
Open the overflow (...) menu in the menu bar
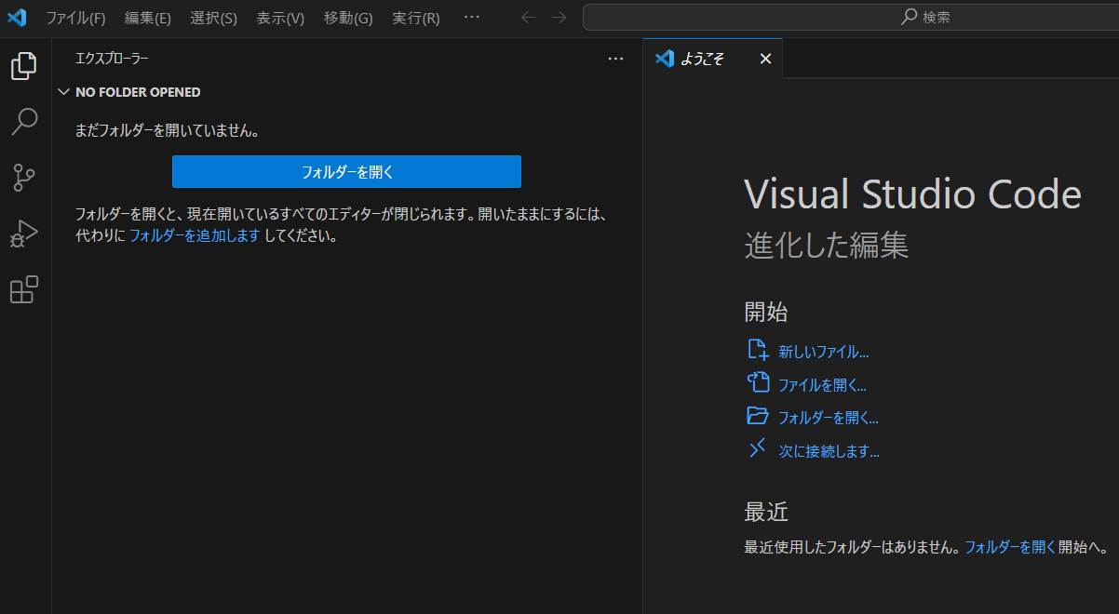[x=471, y=17]
